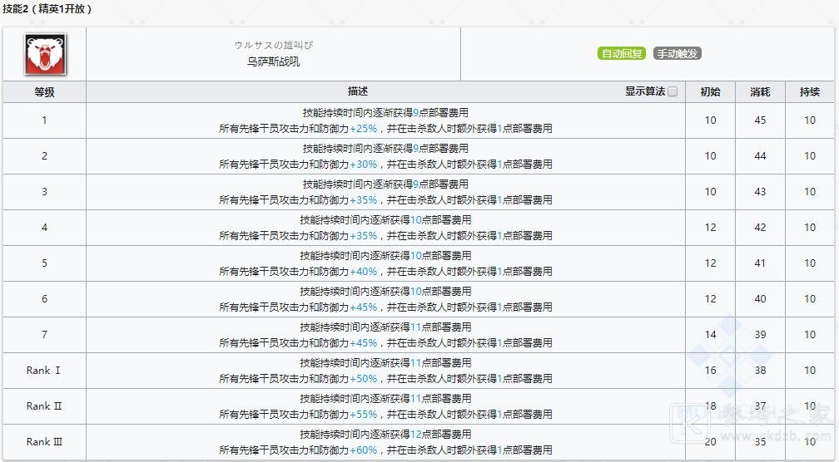The width and height of the screenshot is (839, 462).
Task: Select the skill name 乌萨斯战吼
Action: [x=273, y=61]
